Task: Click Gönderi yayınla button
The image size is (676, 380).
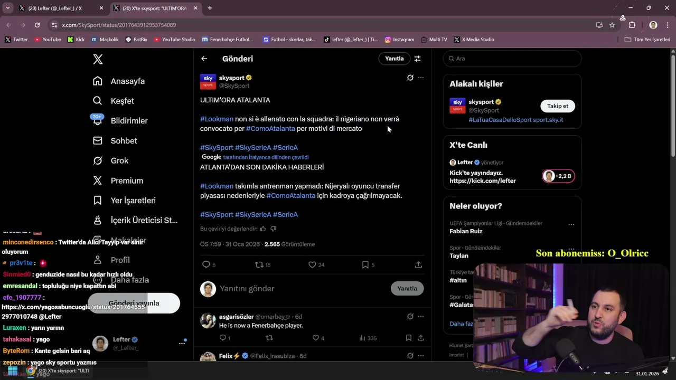Action: coord(134,303)
